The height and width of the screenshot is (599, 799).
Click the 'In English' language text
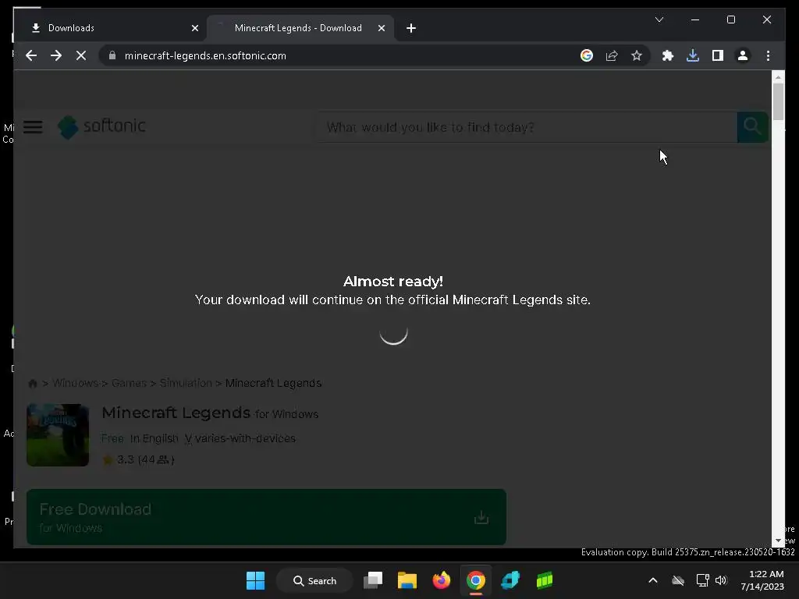pyautogui.click(x=154, y=438)
